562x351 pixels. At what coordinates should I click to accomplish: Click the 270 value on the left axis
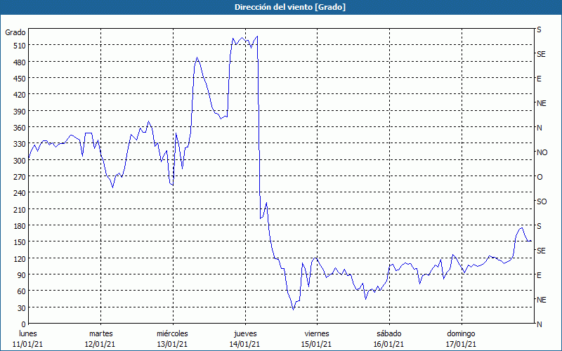(19, 177)
